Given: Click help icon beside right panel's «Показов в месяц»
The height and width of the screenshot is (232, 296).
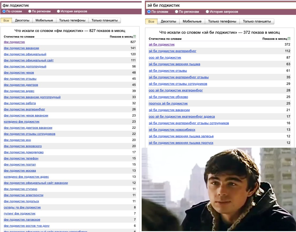Looking at the screenshot, I should point(289,39).
